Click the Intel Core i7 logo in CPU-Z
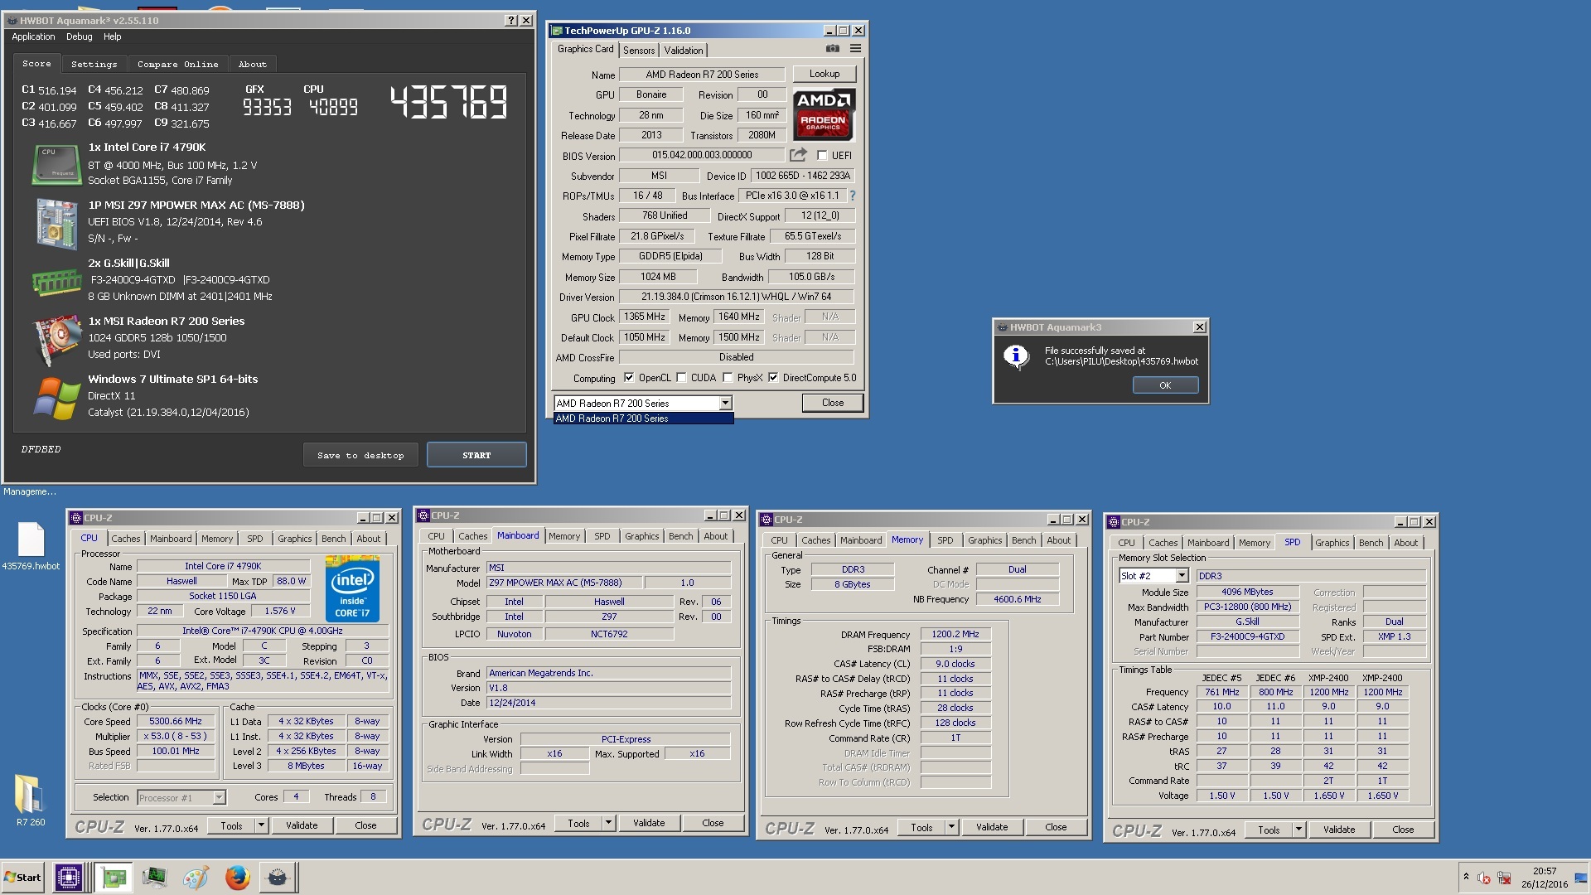 [x=352, y=590]
